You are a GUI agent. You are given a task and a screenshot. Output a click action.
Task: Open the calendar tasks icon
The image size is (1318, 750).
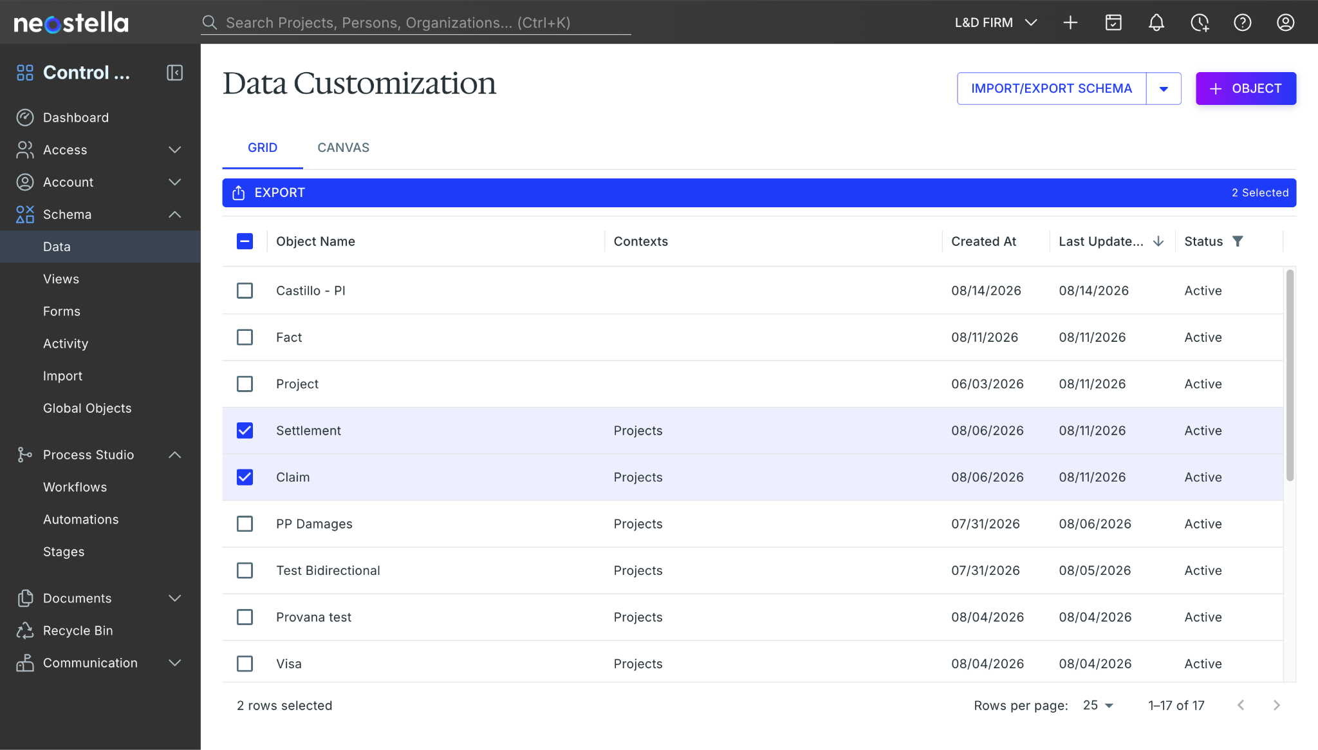(x=1113, y=23)
